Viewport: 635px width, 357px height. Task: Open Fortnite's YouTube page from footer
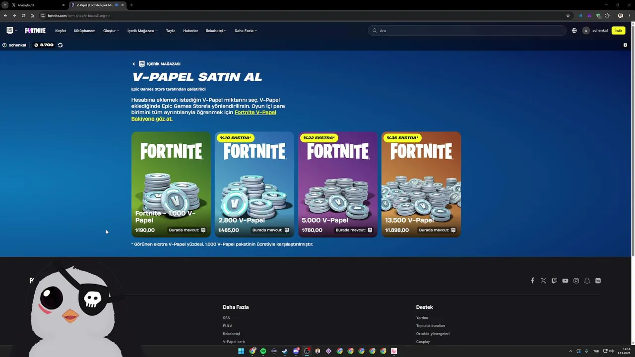point(565,281)
